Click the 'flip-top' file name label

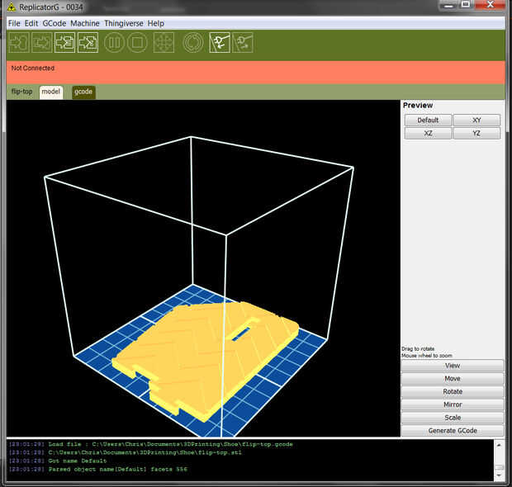click(21, 92)
